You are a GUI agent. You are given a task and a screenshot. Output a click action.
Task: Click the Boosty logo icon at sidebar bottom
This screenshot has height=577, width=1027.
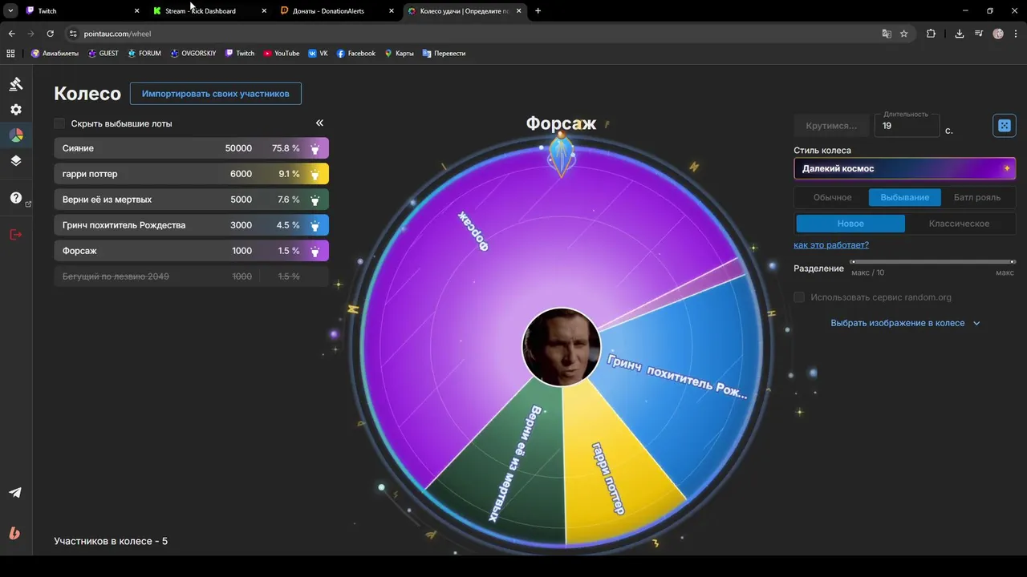tap(15, 533)
